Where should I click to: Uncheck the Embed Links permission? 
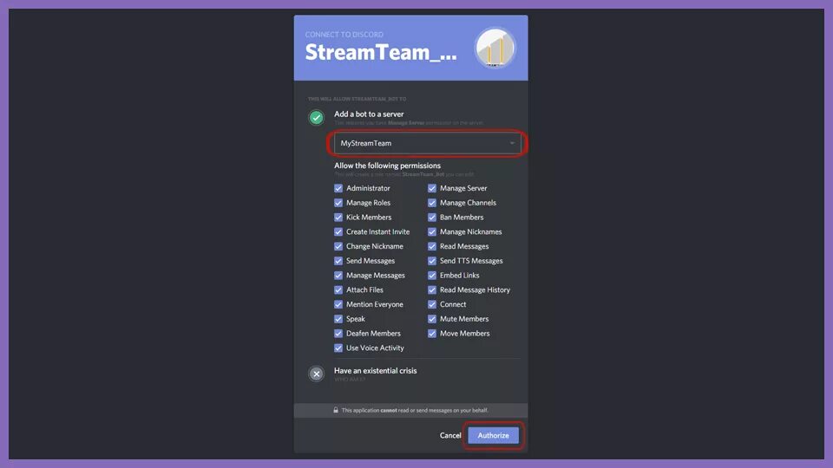tap(432, 276)
